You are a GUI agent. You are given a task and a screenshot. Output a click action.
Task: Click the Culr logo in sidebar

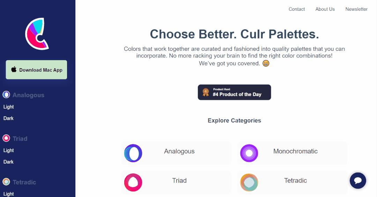pos(37,34)
